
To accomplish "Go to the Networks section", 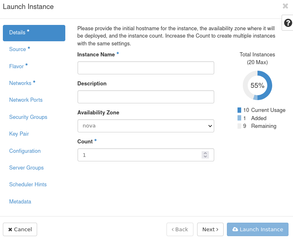I will click(20, 83).
